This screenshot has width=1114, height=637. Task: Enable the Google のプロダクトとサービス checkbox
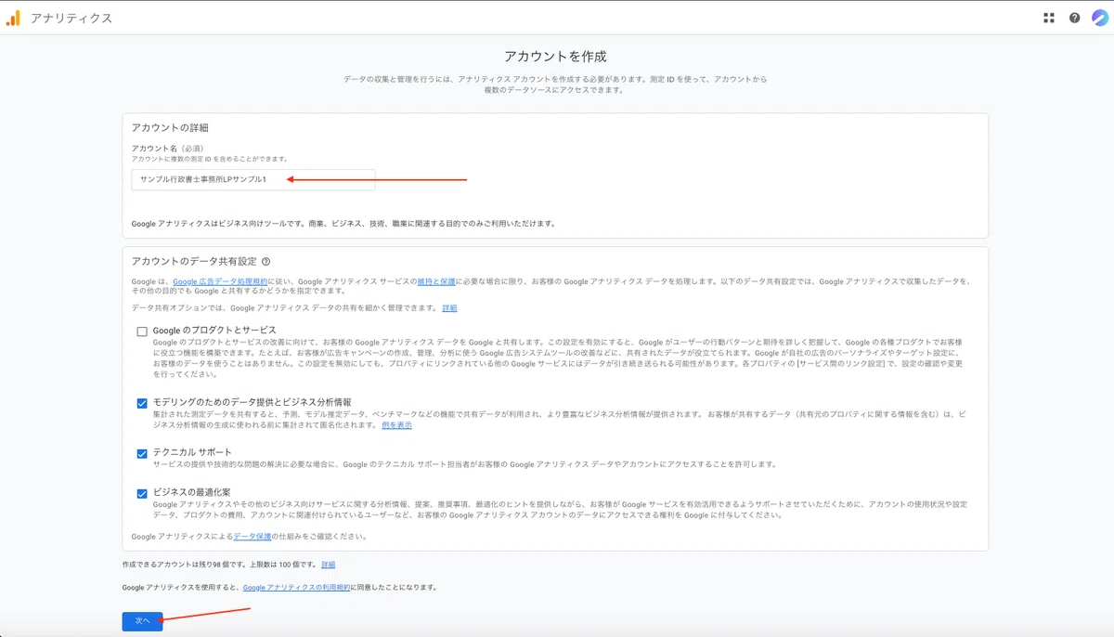pyautogui.click(x=142, y=331)
